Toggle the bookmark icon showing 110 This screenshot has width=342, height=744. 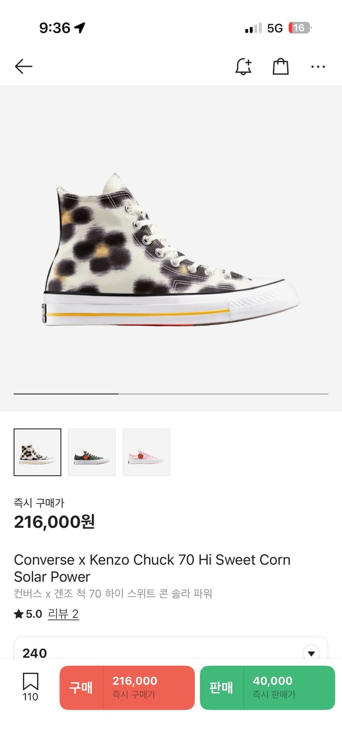pyautogui.click(x=30, y=686)
